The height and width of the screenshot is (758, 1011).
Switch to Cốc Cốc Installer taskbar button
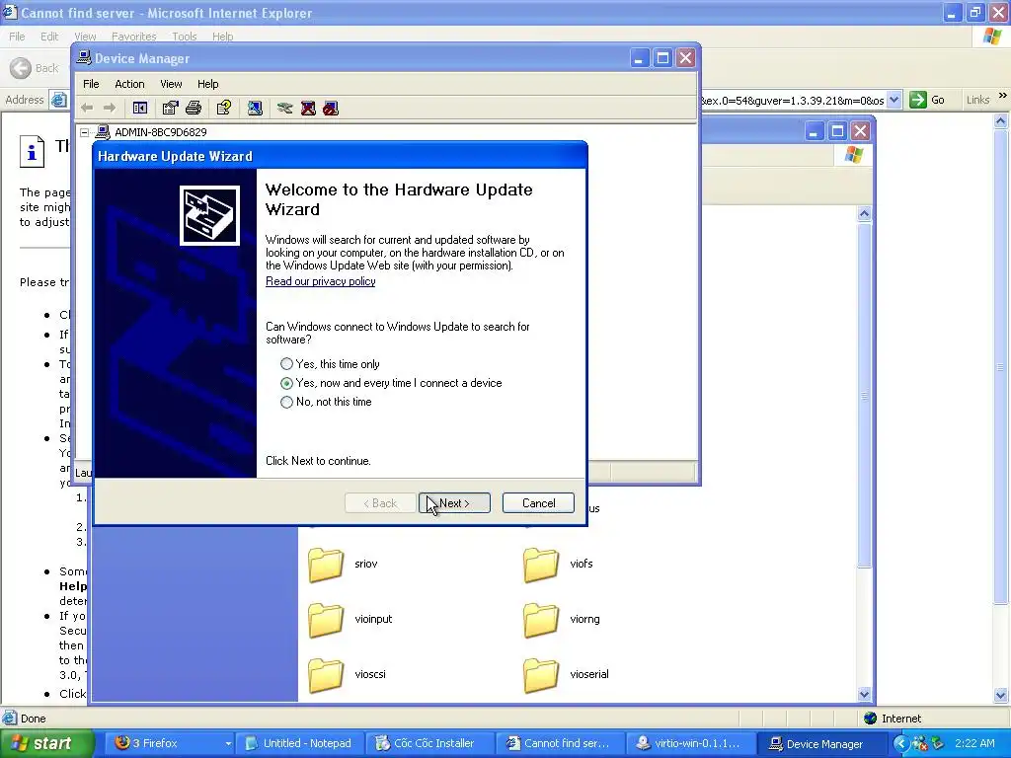[428, 743]
